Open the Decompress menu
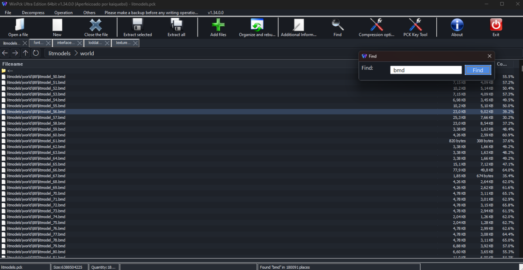Image resolution: width=523 pixels, height=270 pixels. coord(33,13)
